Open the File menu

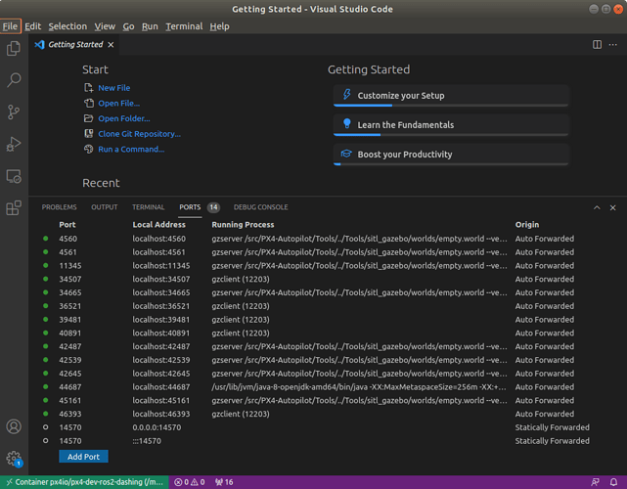click(10, 26)
